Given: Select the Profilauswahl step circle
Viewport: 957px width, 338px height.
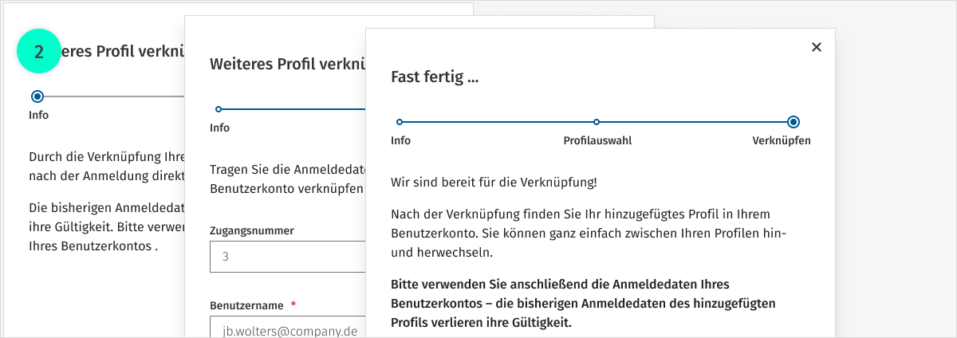Looking at the screenshot, I should (x=597, y=122).
